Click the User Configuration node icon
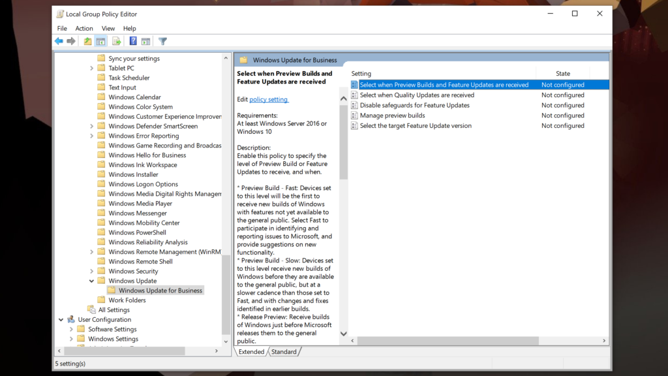The image size is (668, 376). (x=70, y=319)
